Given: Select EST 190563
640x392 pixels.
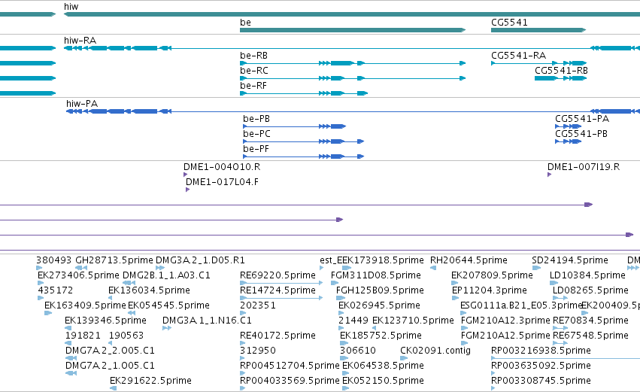Looking at the screenshot, I should [x=111, y=343].
